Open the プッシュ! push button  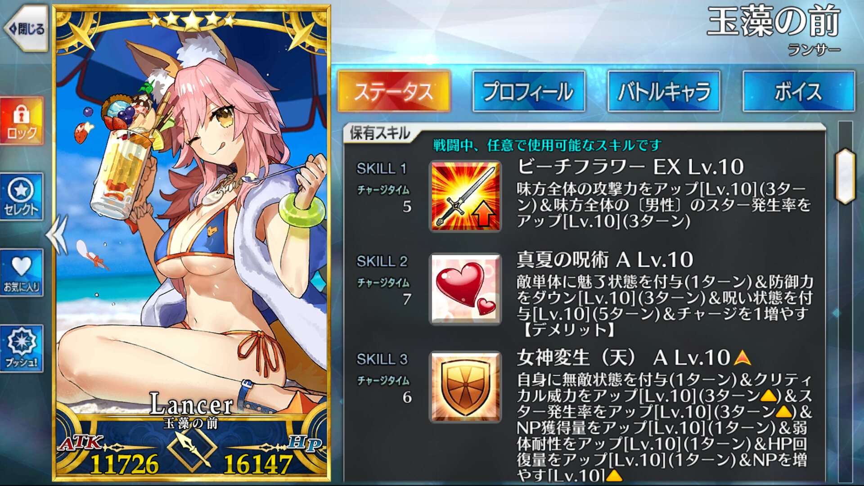22,348
